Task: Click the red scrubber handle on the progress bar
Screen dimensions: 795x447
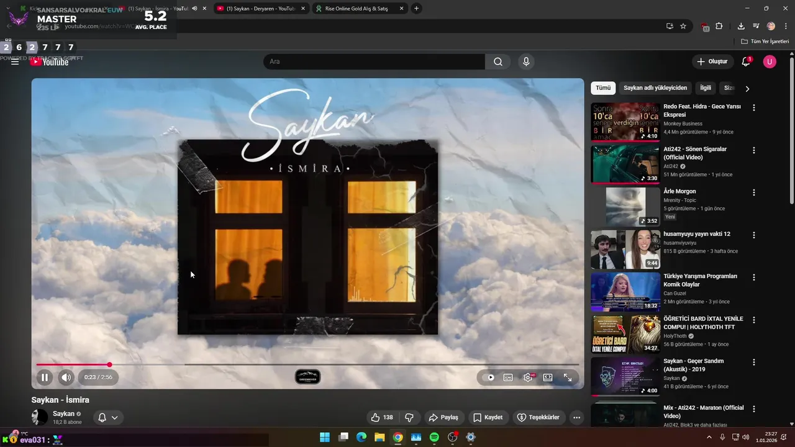Action: pos(109,364)
